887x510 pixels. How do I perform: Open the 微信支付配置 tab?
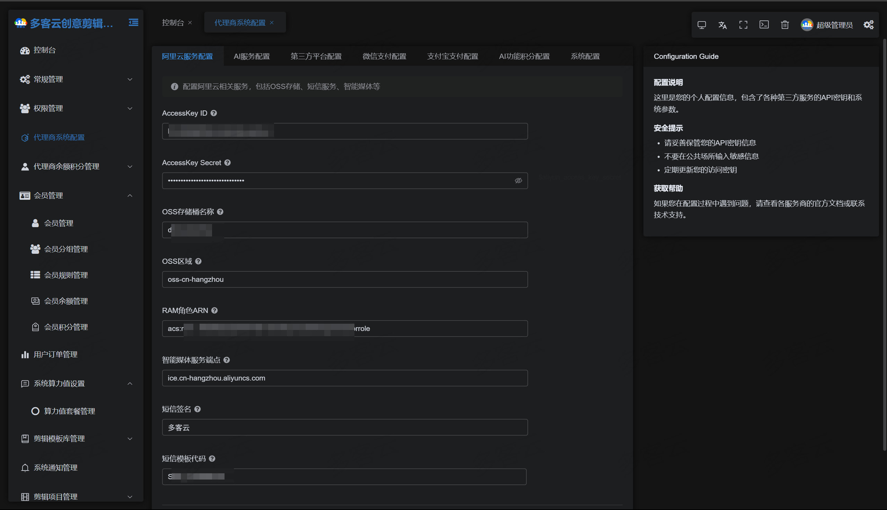coord(384,56)
